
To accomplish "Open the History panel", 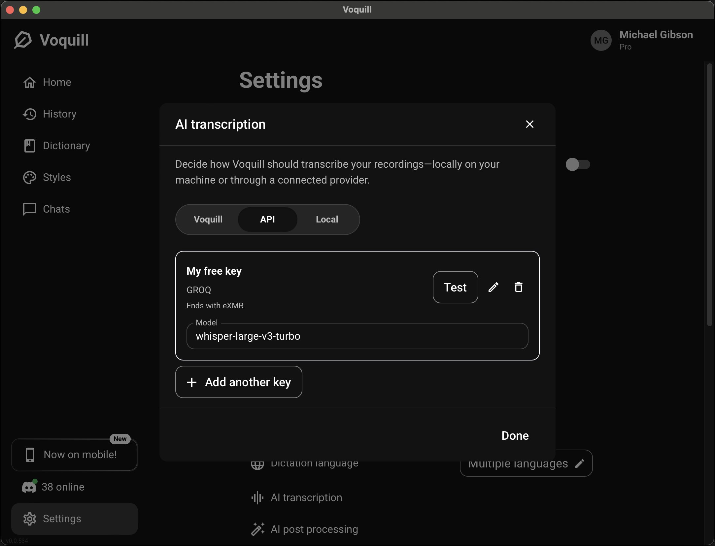I will tap(59, 114).
